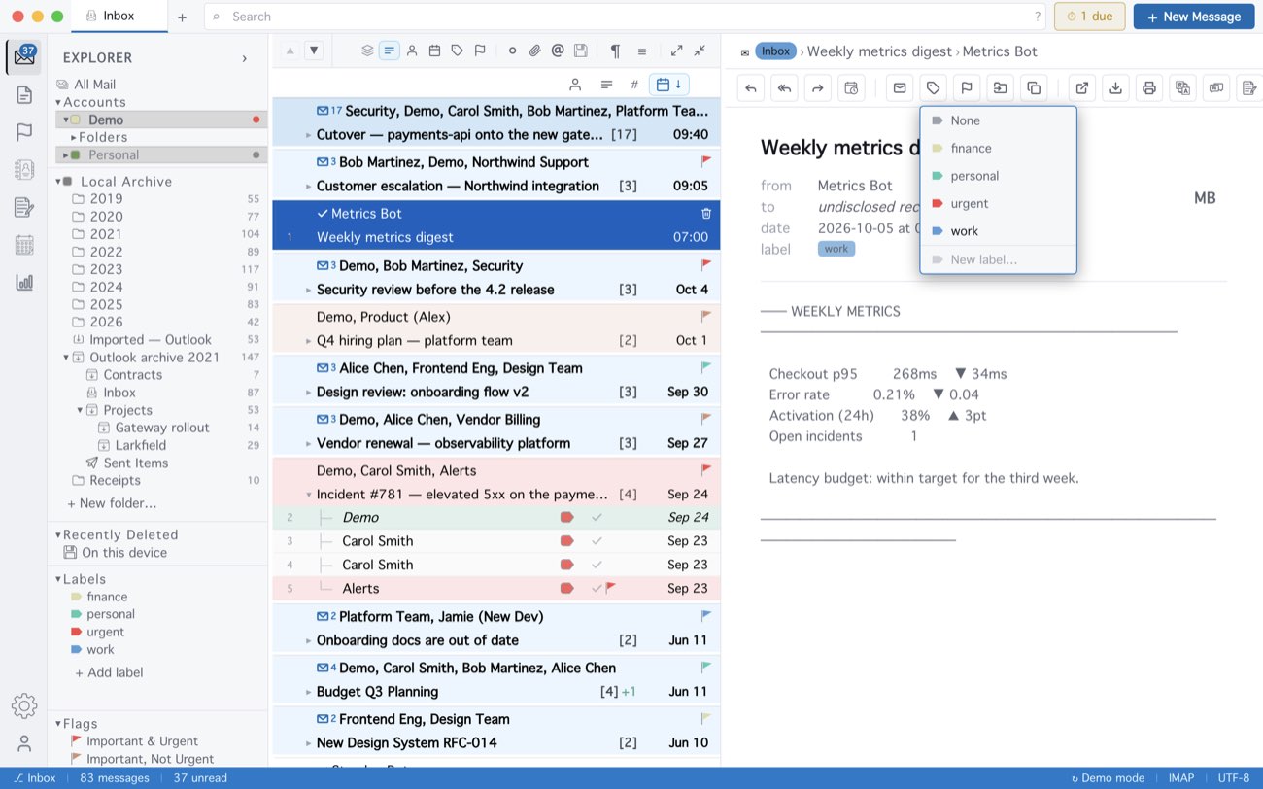Click the 'personal' green label swatch in sidebar
The image size is (1263, 789).
(76, 614)
